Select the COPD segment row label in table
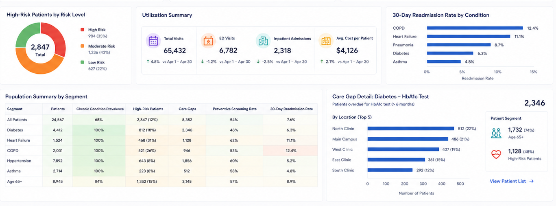556x206 pixels. 13,151
